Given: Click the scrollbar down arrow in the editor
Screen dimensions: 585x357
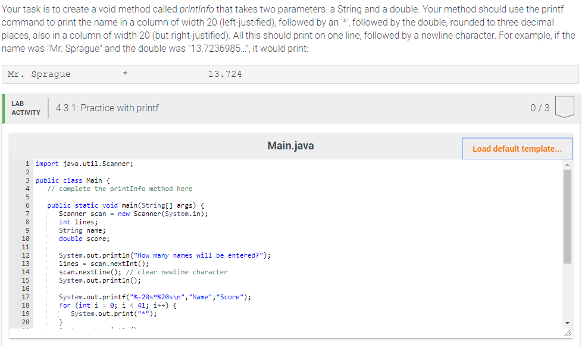Looking at the screenshot, I should [566, 323].
